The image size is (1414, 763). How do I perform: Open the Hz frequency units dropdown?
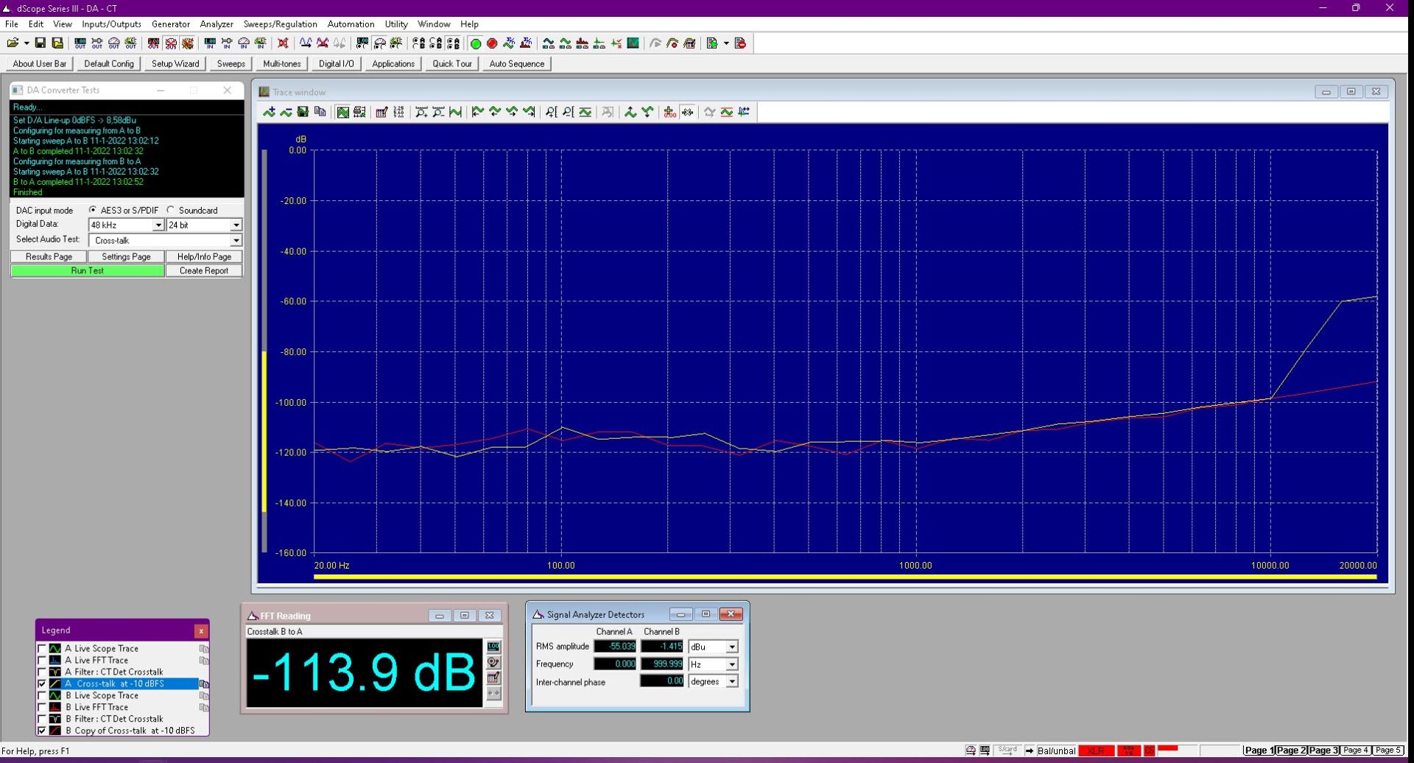tap(731, 665)
